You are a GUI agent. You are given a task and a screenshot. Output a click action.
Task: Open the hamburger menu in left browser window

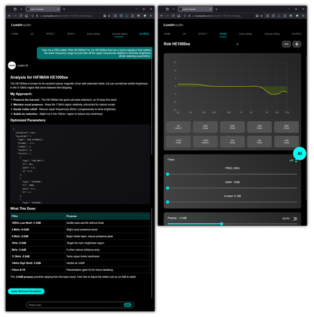click(151, 16)
